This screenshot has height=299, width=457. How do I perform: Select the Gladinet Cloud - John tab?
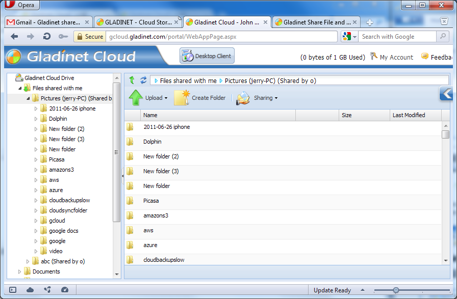point(227,22)
